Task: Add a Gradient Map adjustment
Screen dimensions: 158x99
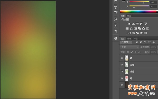Action: [x=146, y=33]
